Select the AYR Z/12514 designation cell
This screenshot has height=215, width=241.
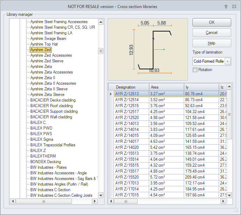point(132,100)
